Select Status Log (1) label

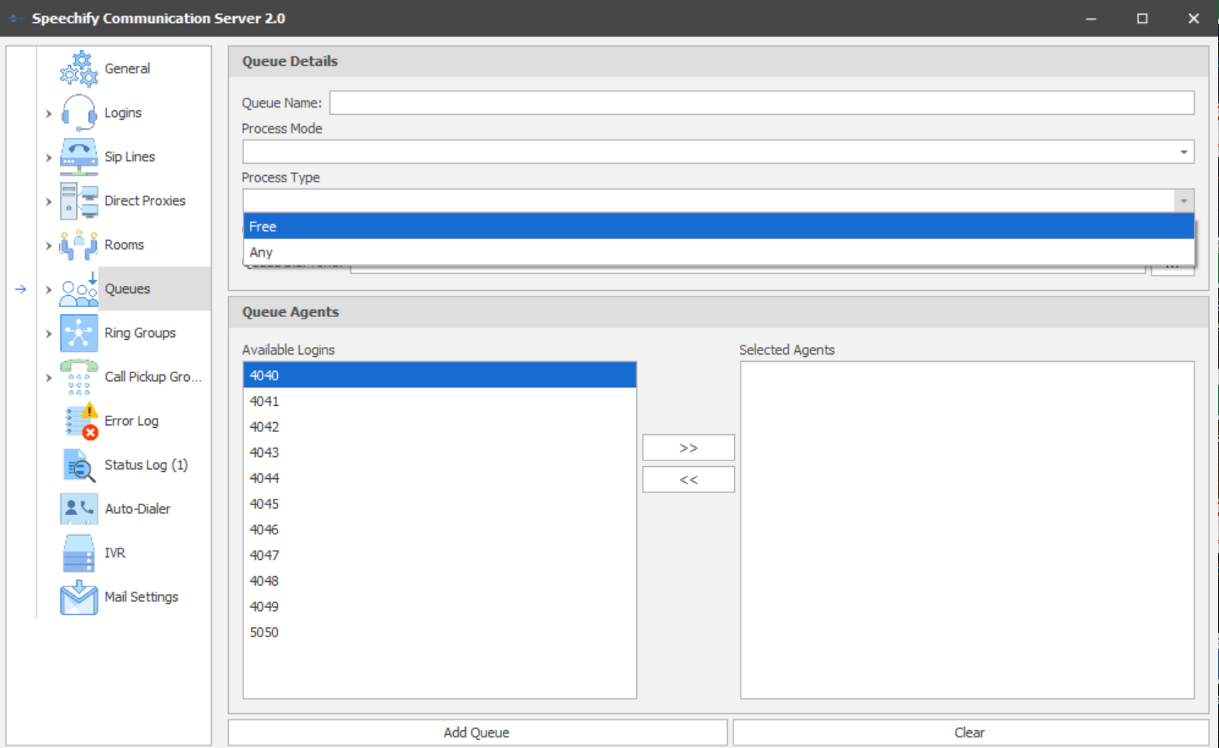(x=146, y=464)
